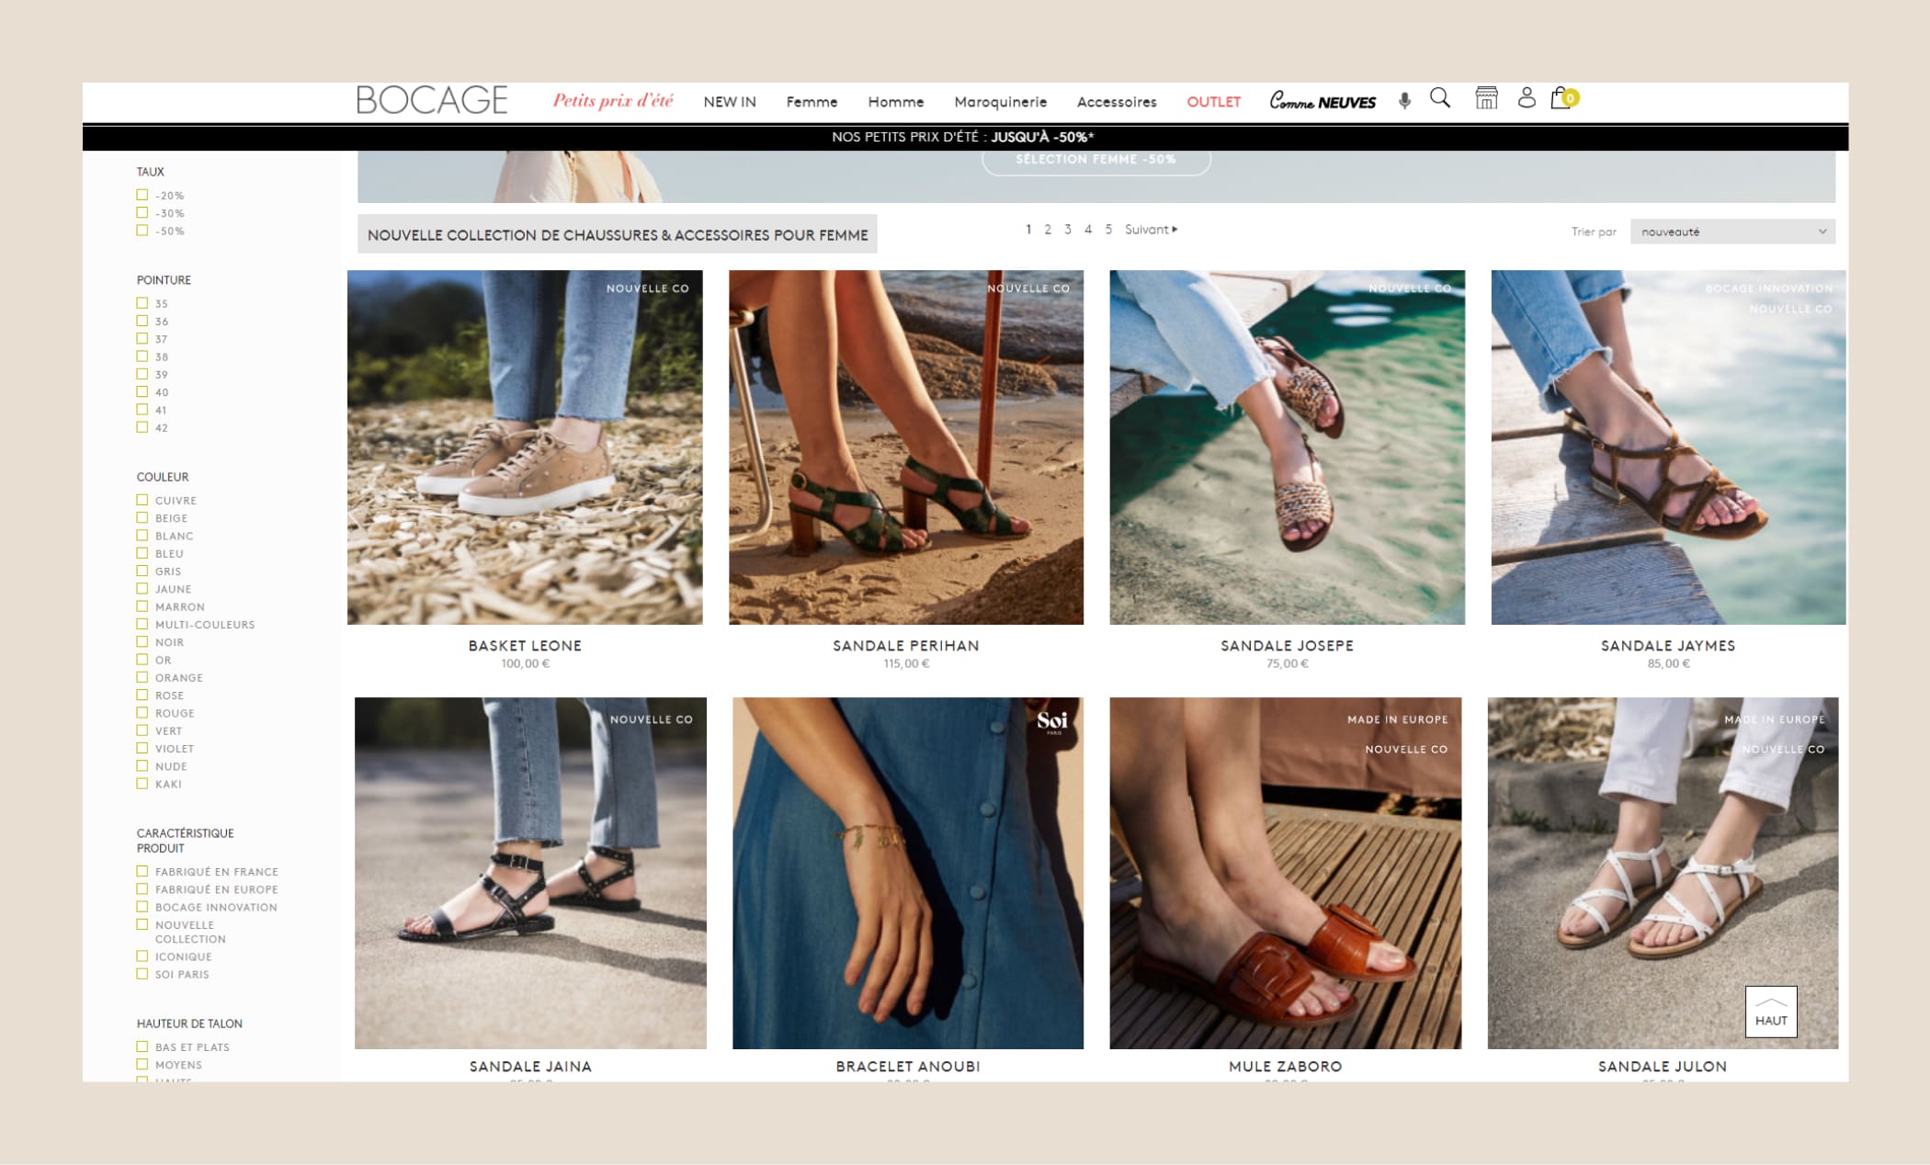Toggle the NOIR colour filter
The image size is (1930, 1165).
coord(145,642)
